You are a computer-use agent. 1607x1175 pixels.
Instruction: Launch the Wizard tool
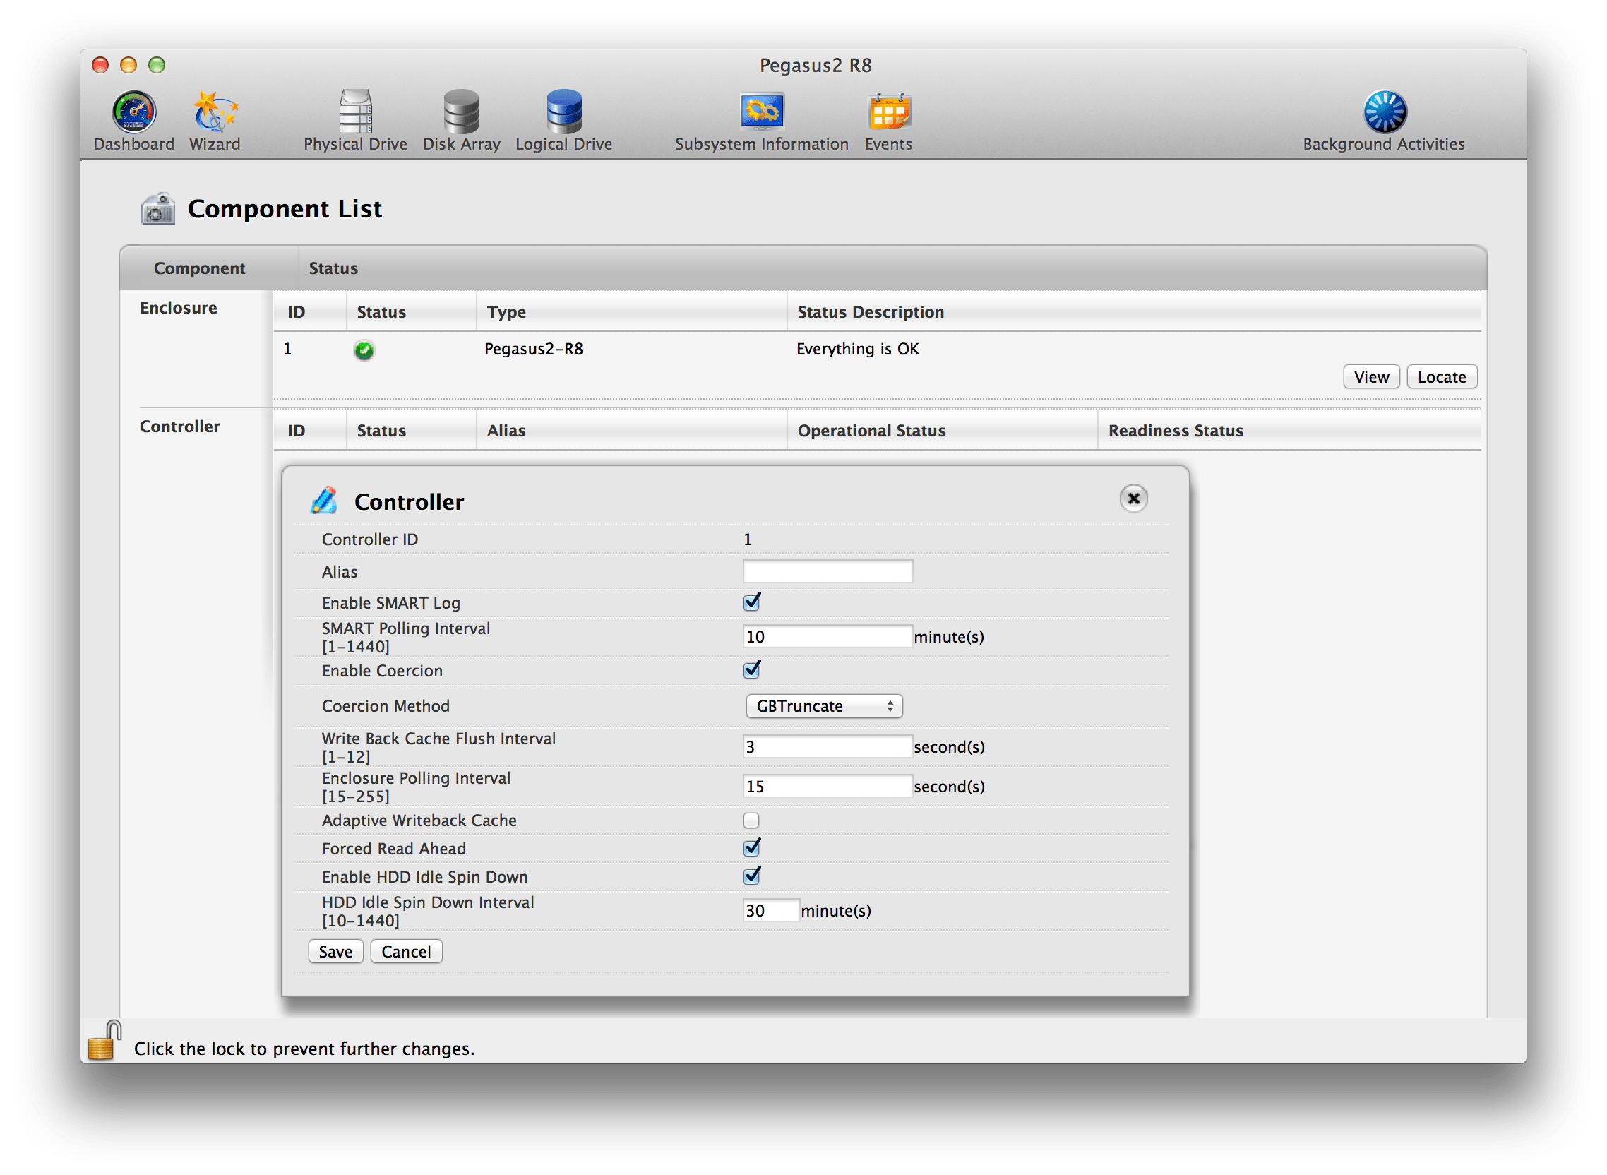pyautogui.click(x=215, y=112)
